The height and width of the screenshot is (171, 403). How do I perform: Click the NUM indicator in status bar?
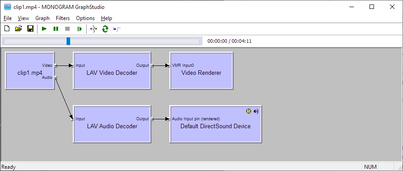coord(370,167)
